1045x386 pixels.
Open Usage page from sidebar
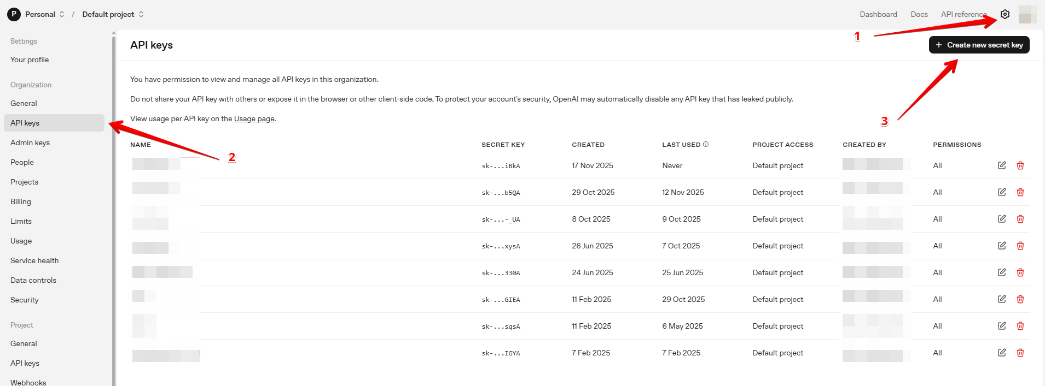tap(21, 241)
